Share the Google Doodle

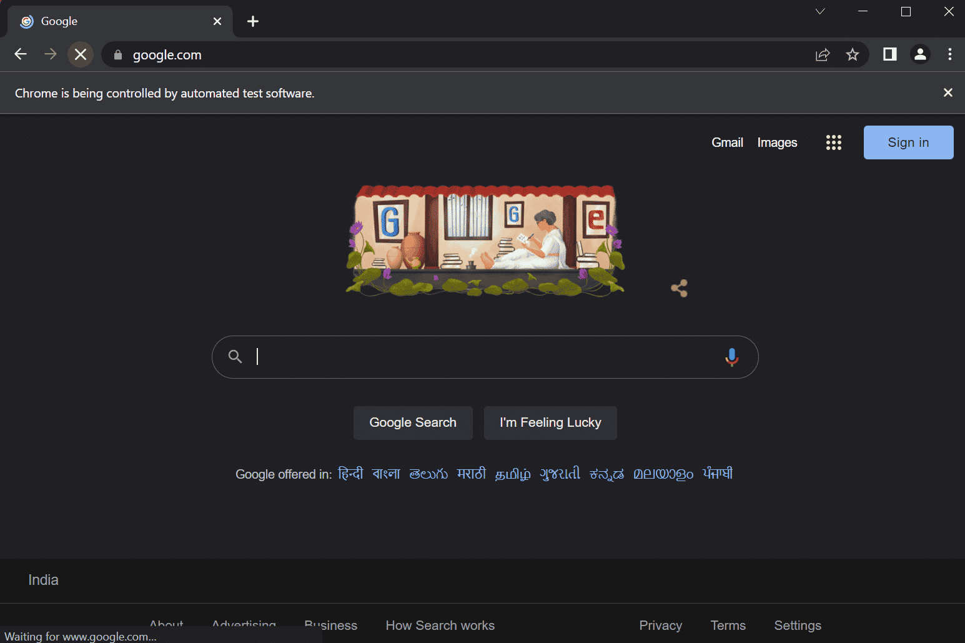coord(679,288)
